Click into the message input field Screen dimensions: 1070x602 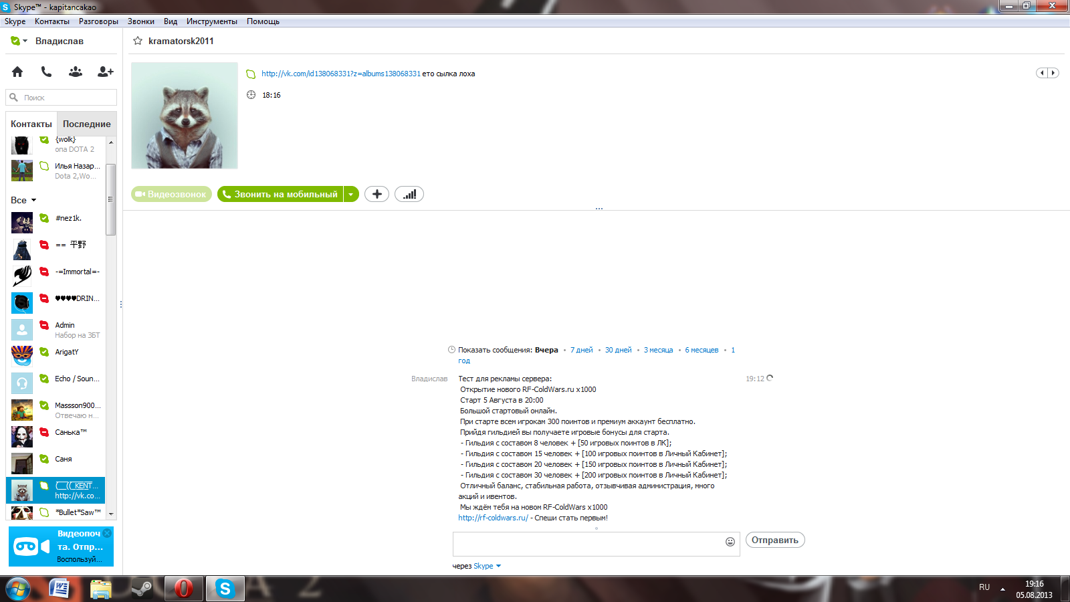point(588,544)
